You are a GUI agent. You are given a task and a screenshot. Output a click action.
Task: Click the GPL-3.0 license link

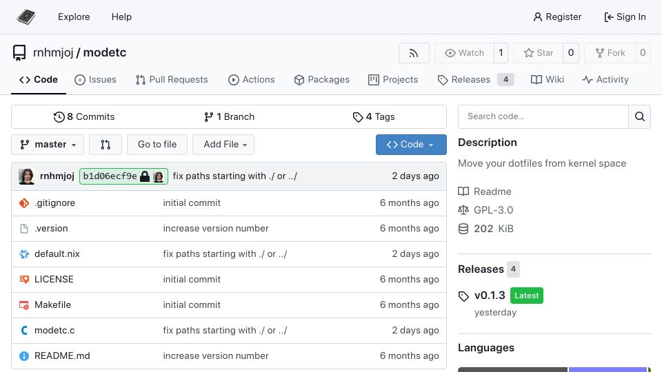493,210
